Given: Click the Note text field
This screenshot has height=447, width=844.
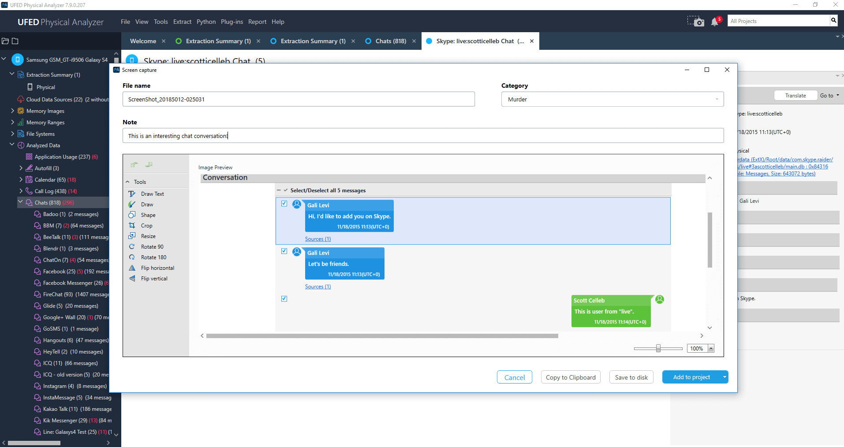Looking at the screenshot, I should [423, 136].
